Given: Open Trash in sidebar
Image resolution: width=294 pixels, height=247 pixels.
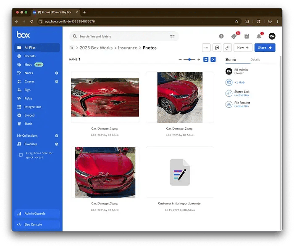Looking at the screenshot, I should [28, 124].
